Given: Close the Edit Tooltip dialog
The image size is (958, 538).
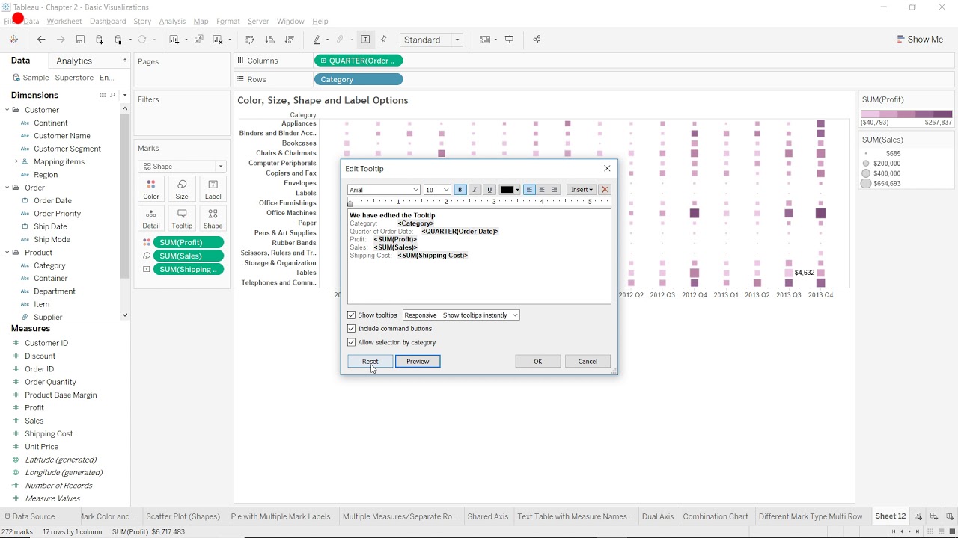Looking at the screenshot, I should [x=607, y=169].
